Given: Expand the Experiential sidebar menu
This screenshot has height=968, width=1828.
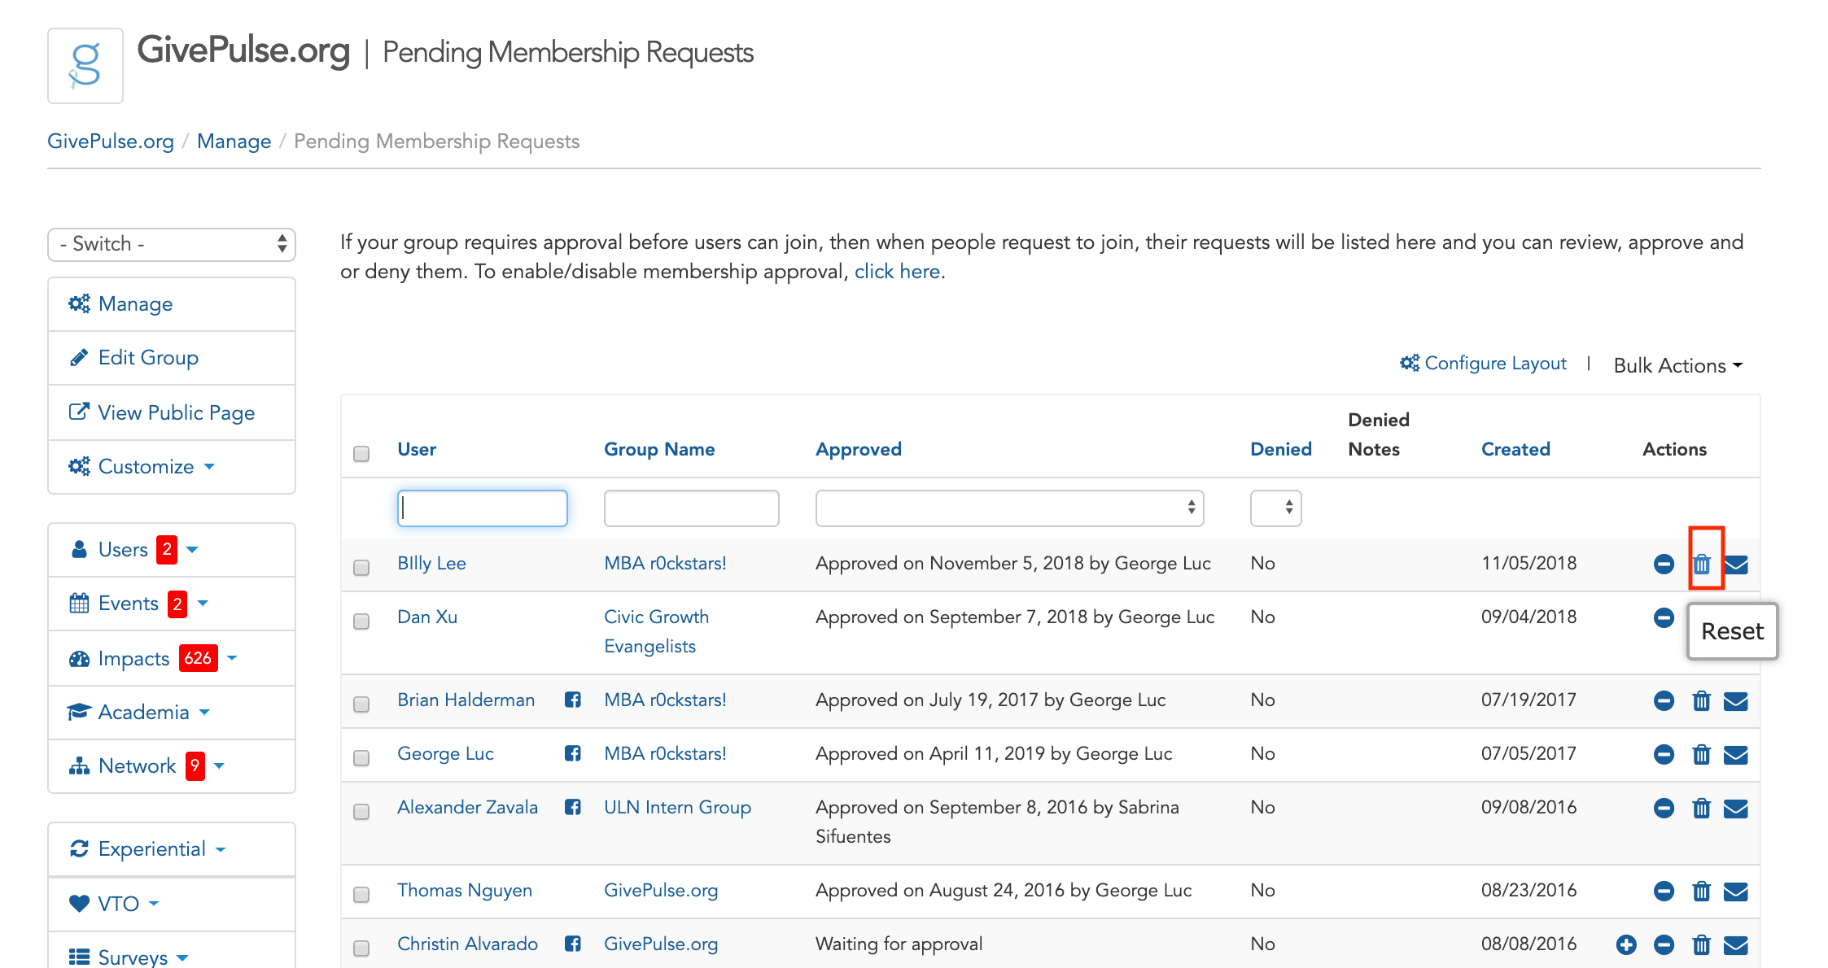Looking at the screenshot, I should point(172,849).
